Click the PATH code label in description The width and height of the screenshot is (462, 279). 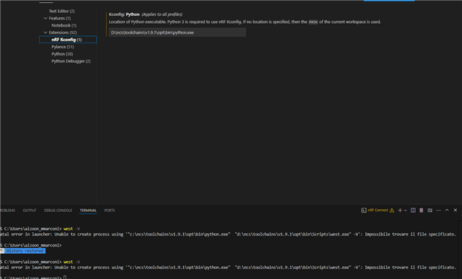coord(313,22)
